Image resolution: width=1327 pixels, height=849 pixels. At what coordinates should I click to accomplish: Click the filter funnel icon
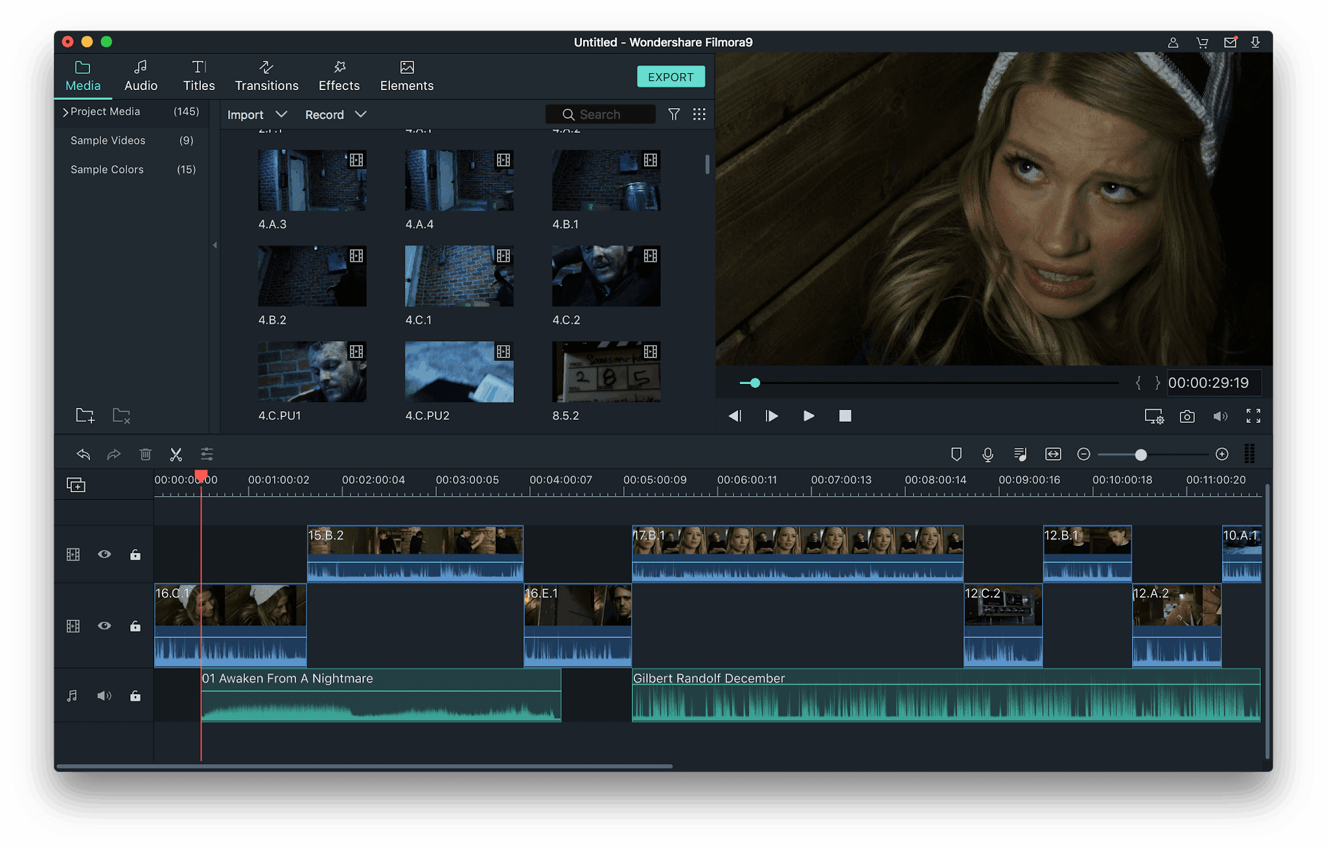[x=674, y=114]
